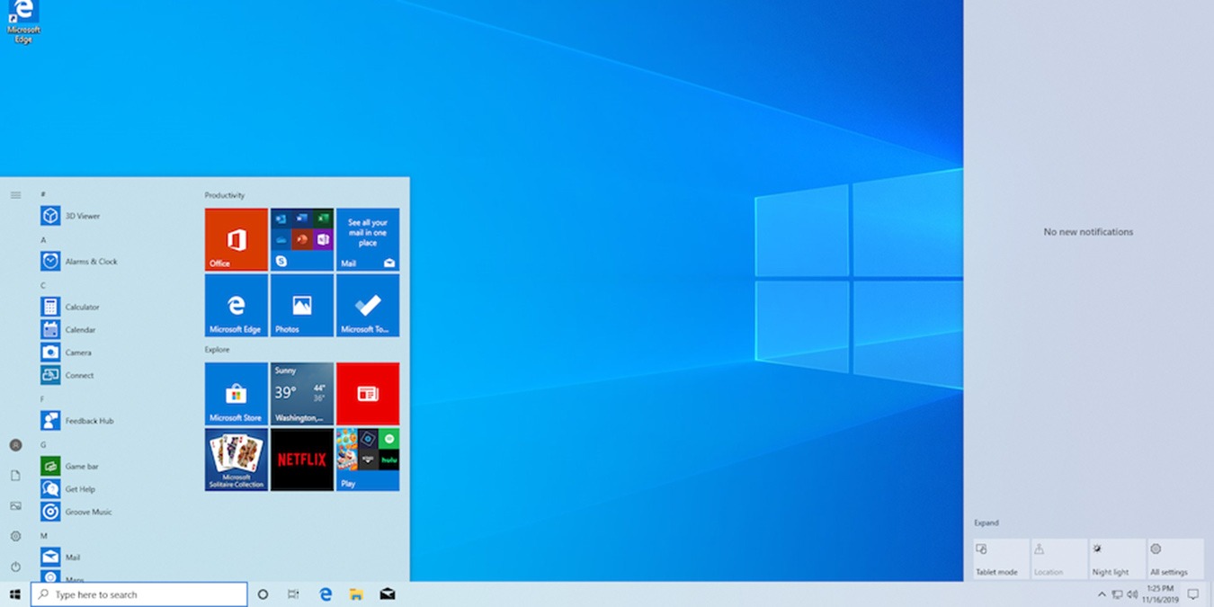The image size is (1214, 607).
Task: Expand the hidden icons in system tray
Action: click(1102, 594)
